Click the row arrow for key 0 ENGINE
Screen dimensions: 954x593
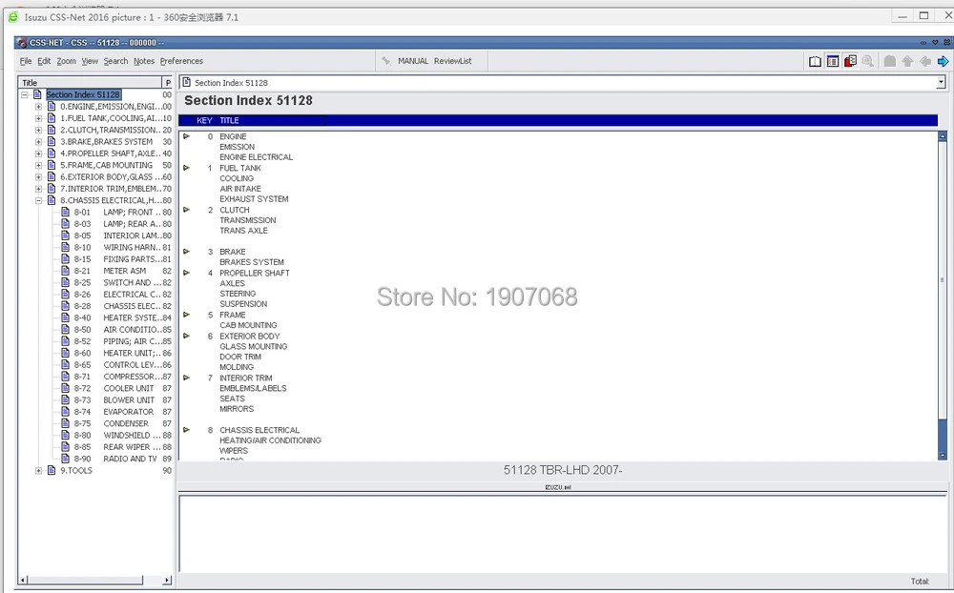click(x=186, y=136)
